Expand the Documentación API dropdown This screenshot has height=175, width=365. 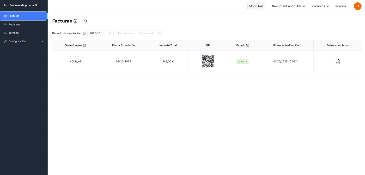tap(288, 6)
